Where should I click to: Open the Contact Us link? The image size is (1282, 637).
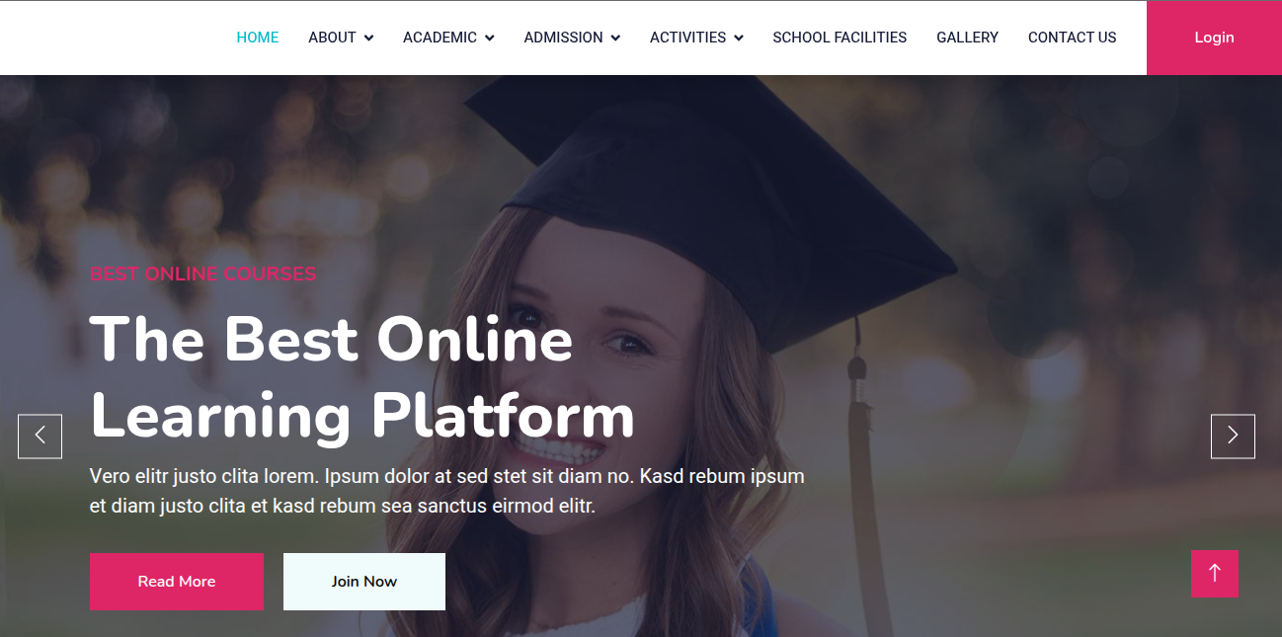click(x=1072, y=38)
